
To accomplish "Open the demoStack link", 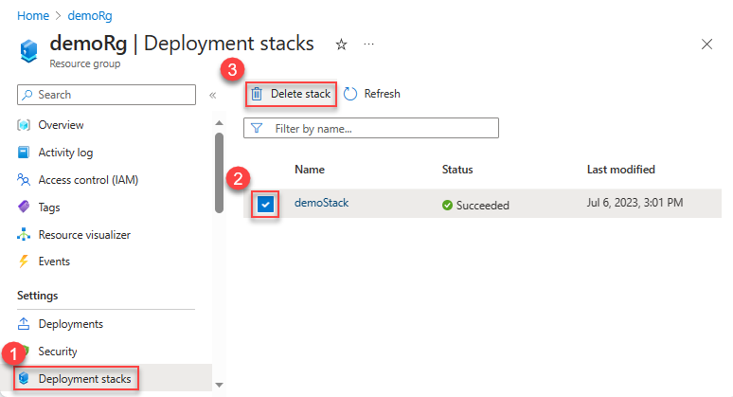I will click(x=322, y=203).
